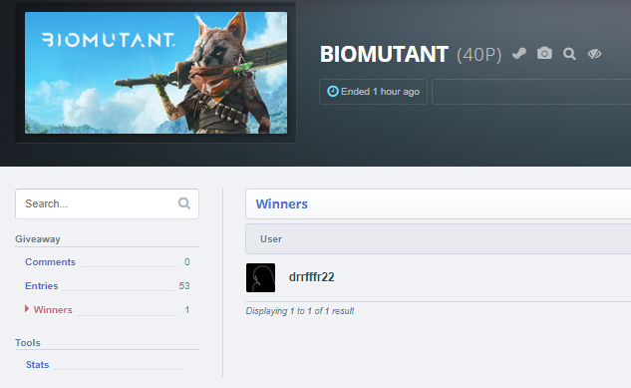The image size is (631, 388).
Task: Click the Winners page heading
Action: coord(282,204)
